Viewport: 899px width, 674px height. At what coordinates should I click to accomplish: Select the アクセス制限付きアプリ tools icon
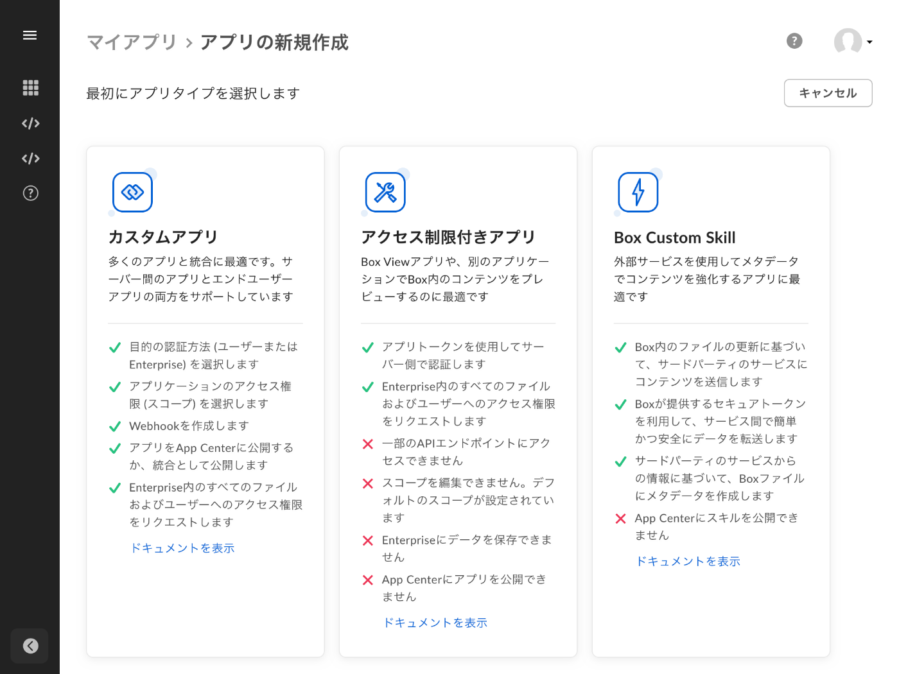(x=385, y=192)
